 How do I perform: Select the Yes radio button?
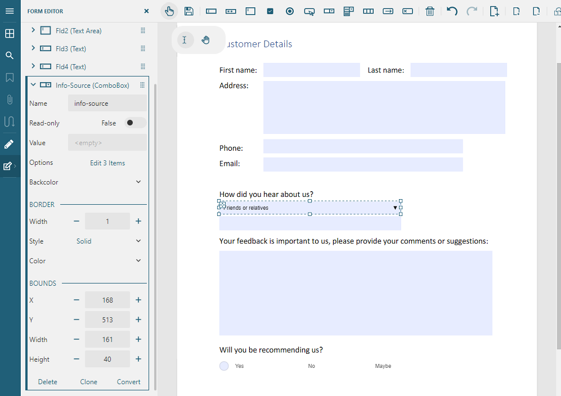coord(224,366)
